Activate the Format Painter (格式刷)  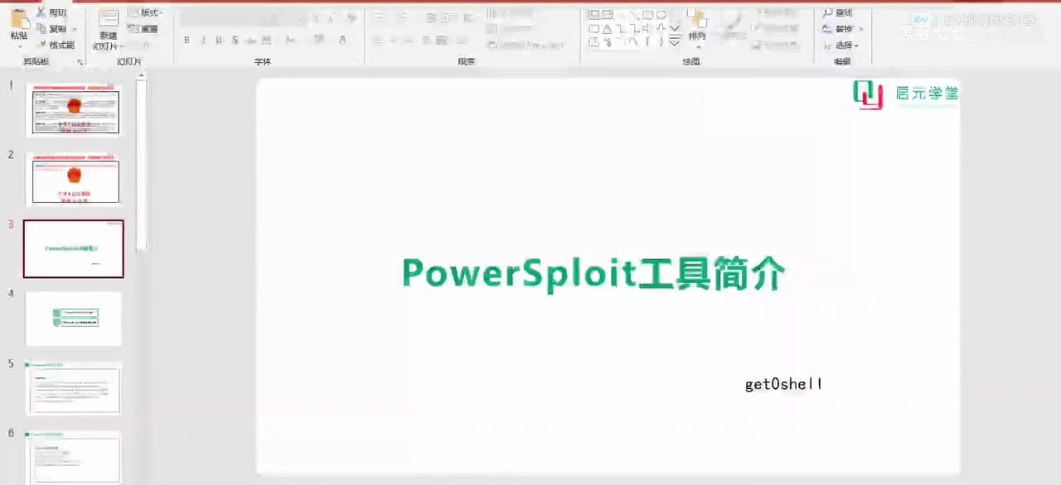pos(56,45)
